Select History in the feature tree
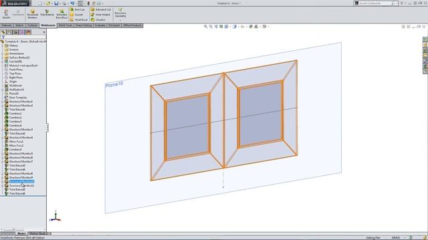 point(13,45)
